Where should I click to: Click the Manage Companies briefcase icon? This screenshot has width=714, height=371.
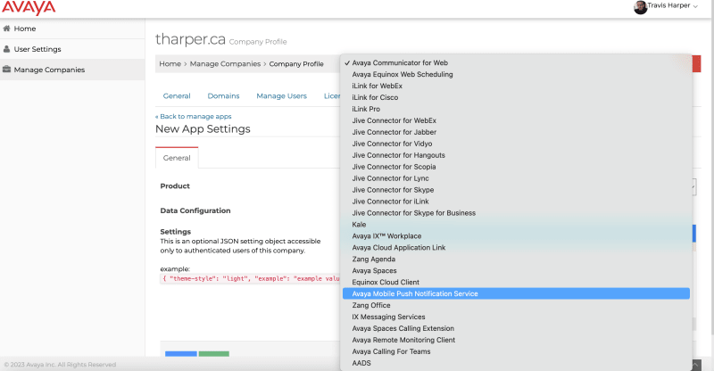(6, 70)
